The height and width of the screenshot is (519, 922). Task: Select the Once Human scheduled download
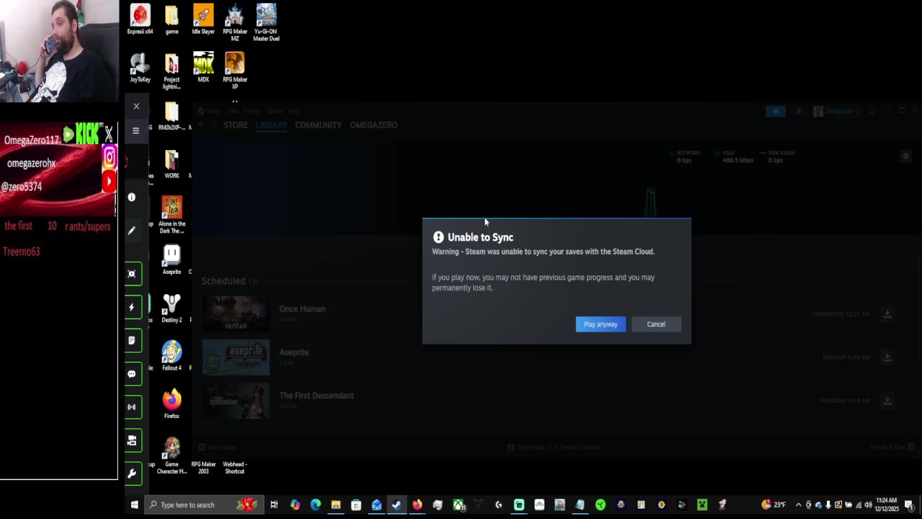click(547, 314)
